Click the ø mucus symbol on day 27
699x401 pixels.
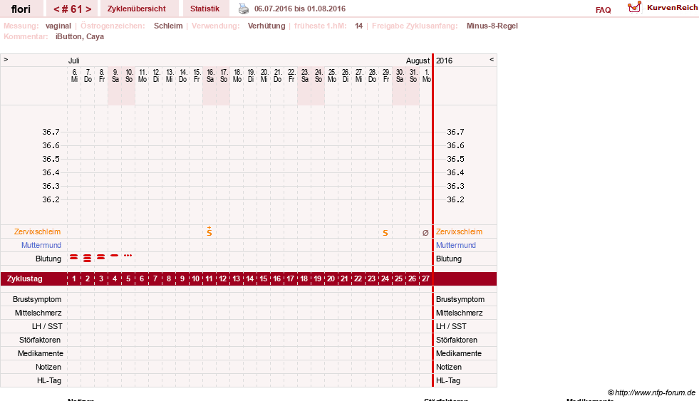pos(425,233)
